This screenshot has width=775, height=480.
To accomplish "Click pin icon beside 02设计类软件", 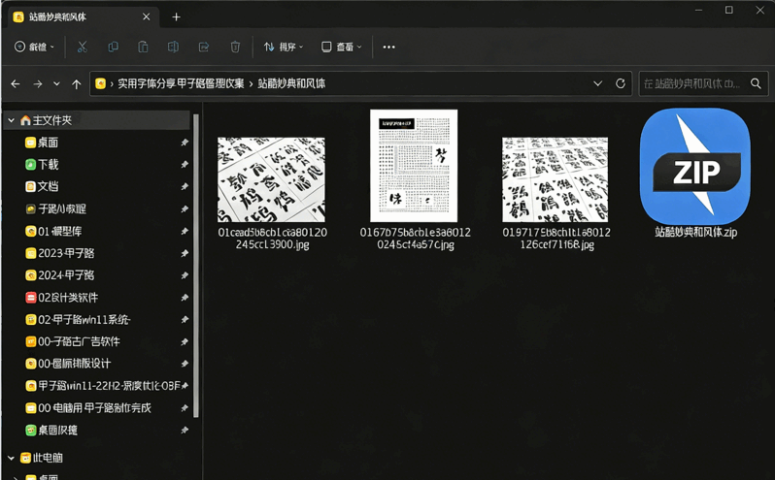I will pyautogui.click(x=185, y=298).
